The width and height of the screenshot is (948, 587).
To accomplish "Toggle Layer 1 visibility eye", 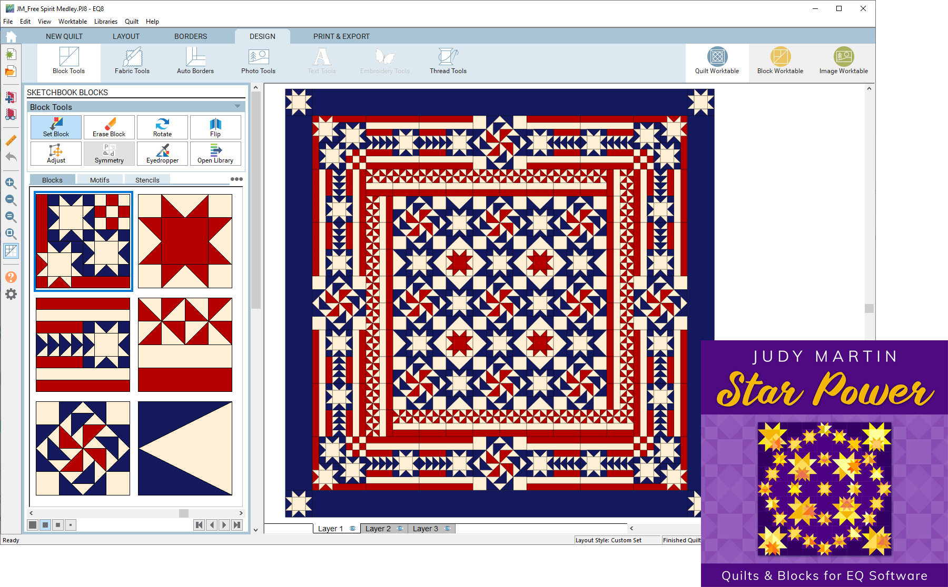I will pyautogui.click(x=352, y=529).
